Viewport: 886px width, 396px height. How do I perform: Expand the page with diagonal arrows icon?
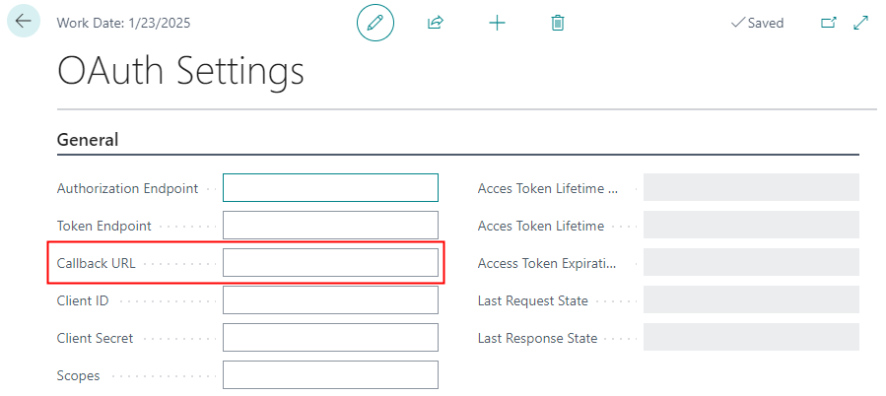[860, 23]
